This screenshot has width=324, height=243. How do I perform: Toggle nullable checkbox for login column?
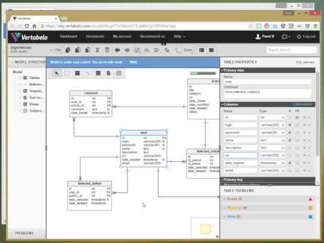[290, 125]
